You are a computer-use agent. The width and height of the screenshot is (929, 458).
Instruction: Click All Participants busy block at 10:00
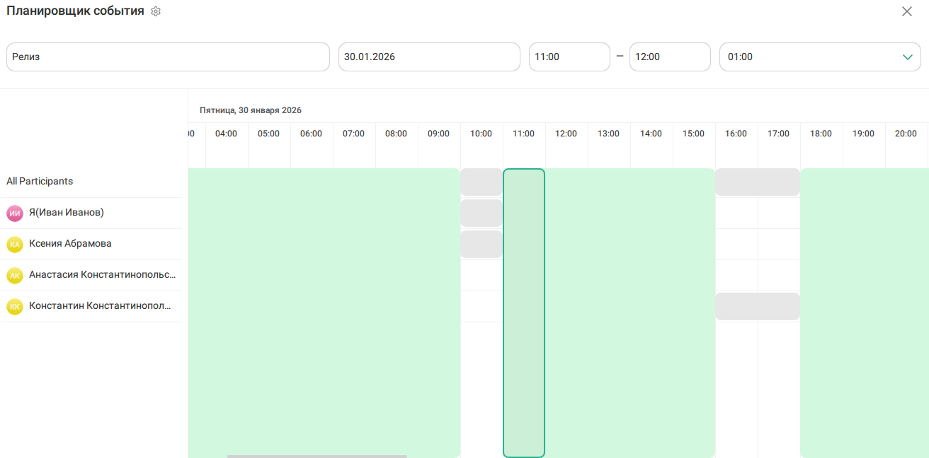(481, 182)
